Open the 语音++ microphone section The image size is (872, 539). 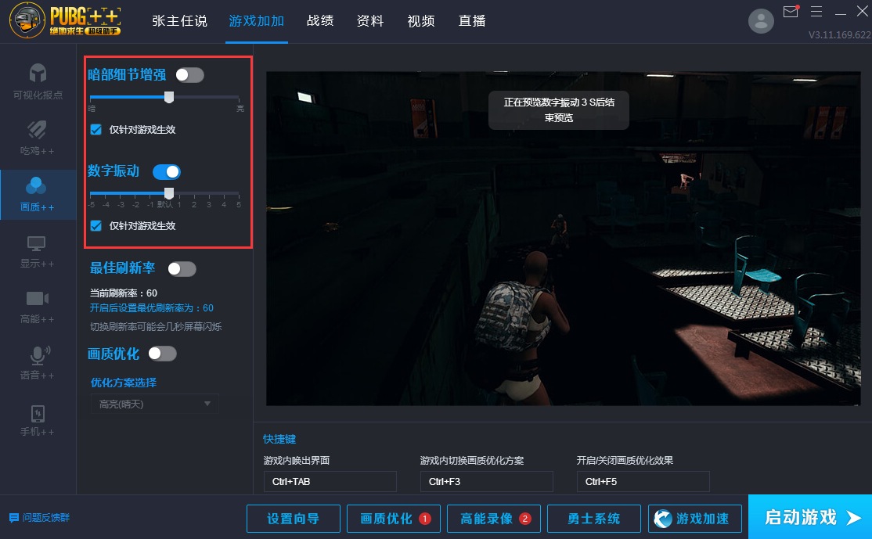[x=38, y=364]
